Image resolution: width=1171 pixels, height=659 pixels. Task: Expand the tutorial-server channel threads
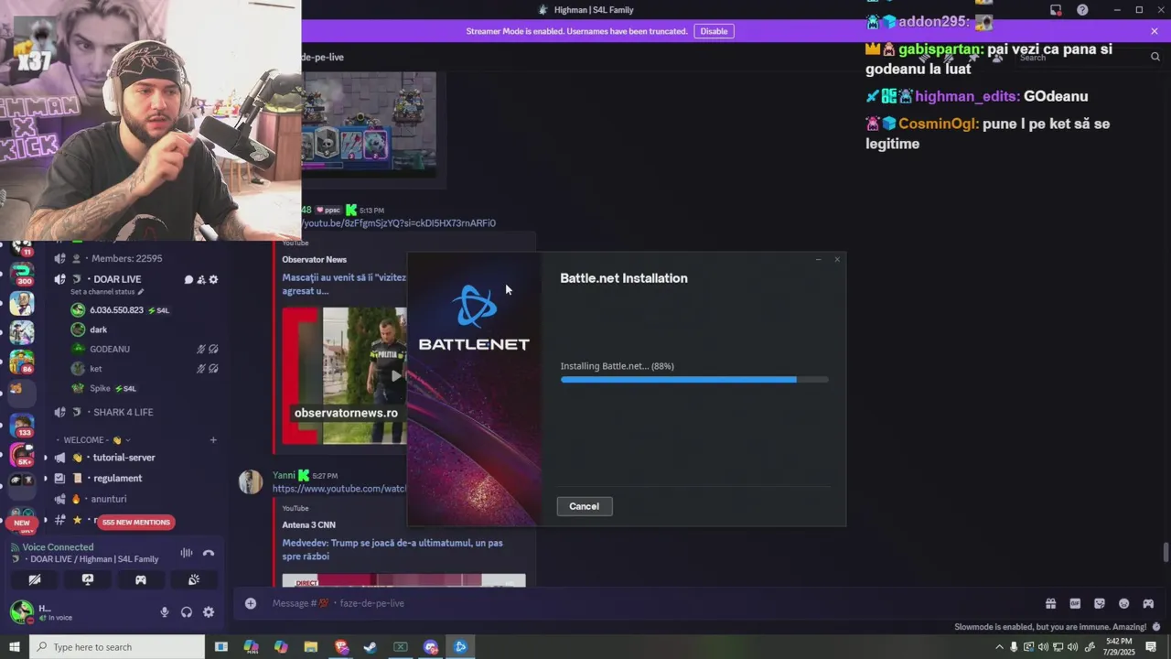(46, 458)
